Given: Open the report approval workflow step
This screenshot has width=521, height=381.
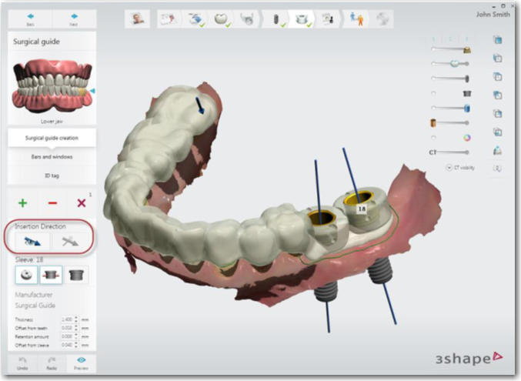Looking at the screenshot, I should coord(328,19).
